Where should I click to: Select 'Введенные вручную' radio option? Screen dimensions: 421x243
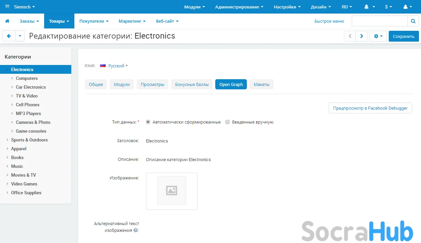pos(227,122)
